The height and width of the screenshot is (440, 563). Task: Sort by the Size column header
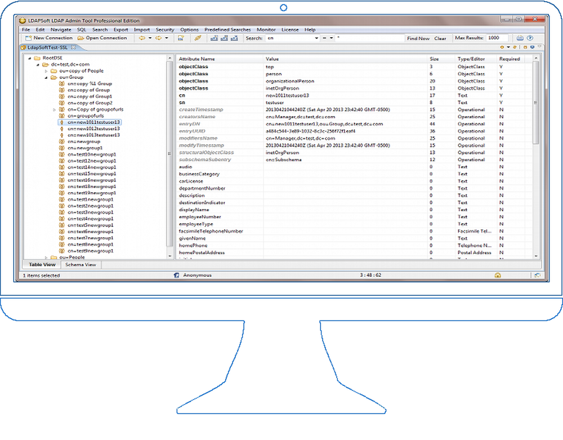tap(441, 59)
